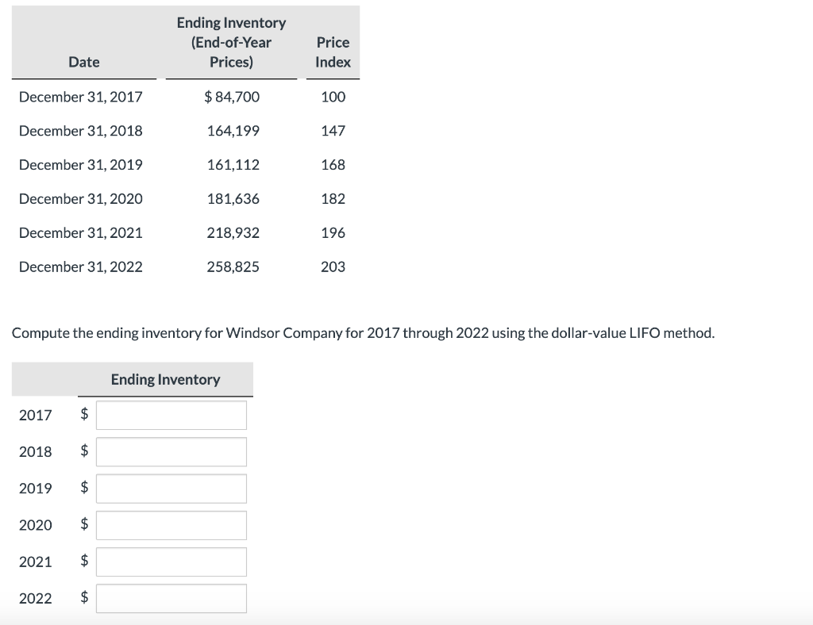Click the Date column header

[x=84, y=61]
